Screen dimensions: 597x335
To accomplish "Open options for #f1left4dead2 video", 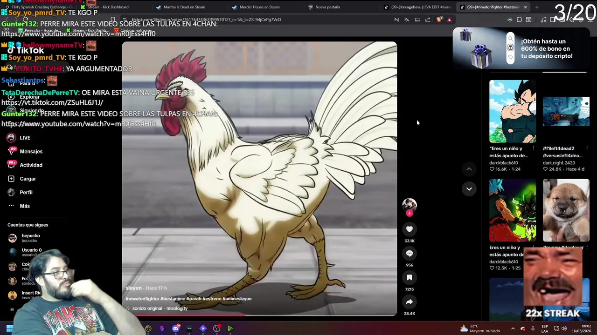I will 587,148.
